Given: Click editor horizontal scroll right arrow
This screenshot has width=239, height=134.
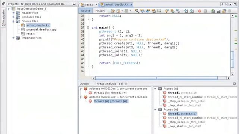Looking at the screenshot, I should click(228, 78).
